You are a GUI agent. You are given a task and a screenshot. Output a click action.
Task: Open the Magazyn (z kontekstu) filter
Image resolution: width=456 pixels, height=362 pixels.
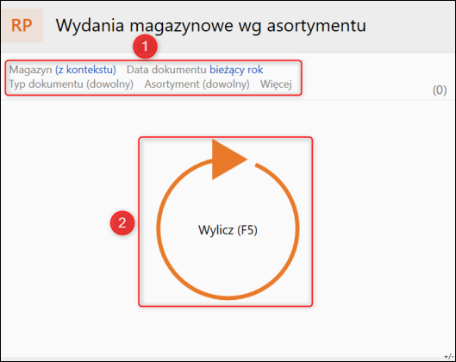coord(63,70)
